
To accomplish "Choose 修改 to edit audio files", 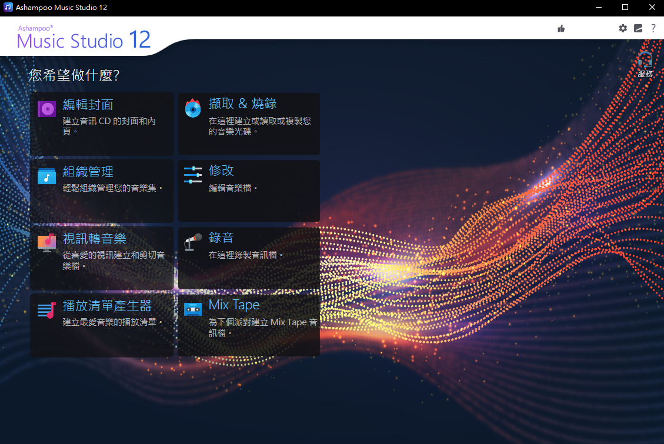I will pyautogui.click(x=249, y=191).
